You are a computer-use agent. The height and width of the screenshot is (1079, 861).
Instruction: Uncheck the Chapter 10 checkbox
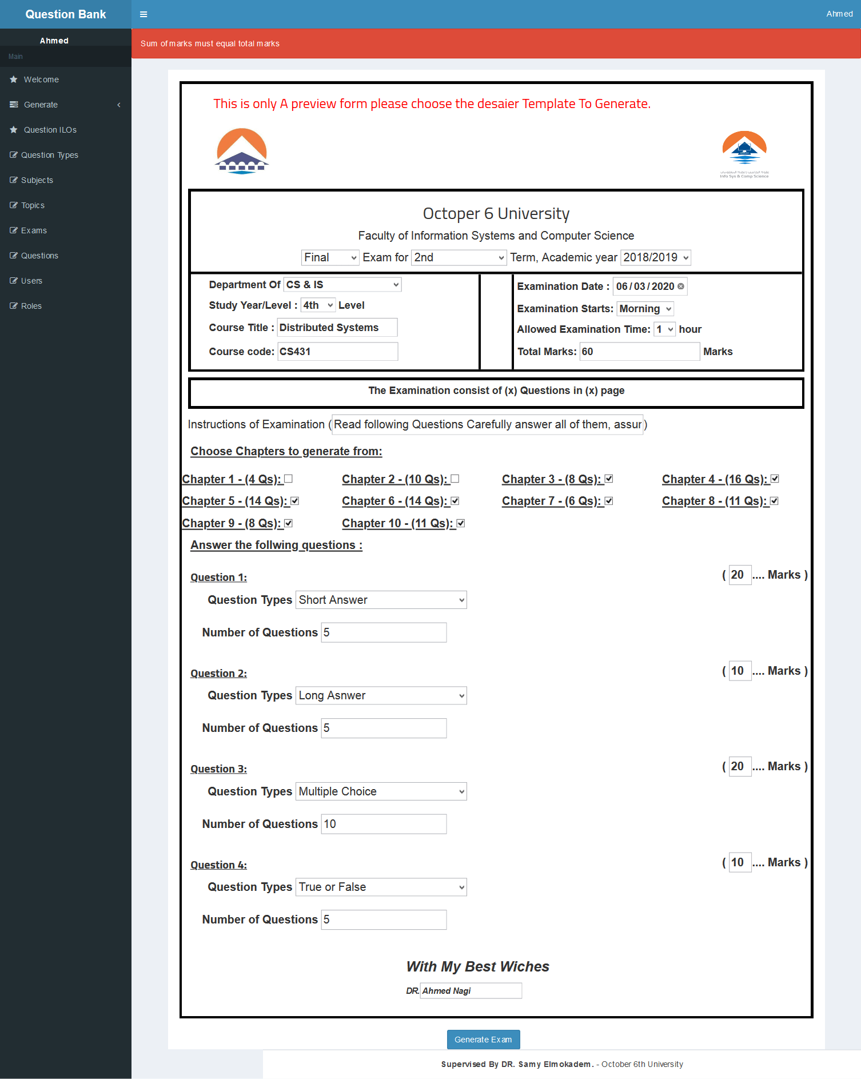pos(460,523)
